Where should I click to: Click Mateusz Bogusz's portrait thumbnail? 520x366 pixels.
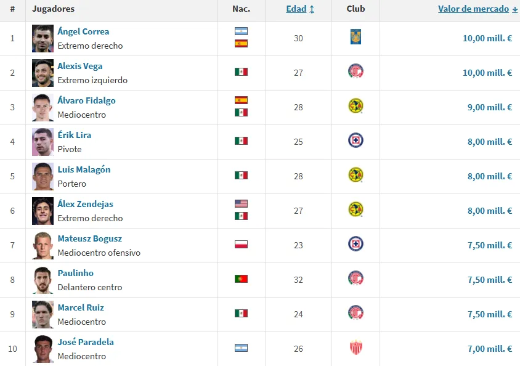tap(43, 245)
